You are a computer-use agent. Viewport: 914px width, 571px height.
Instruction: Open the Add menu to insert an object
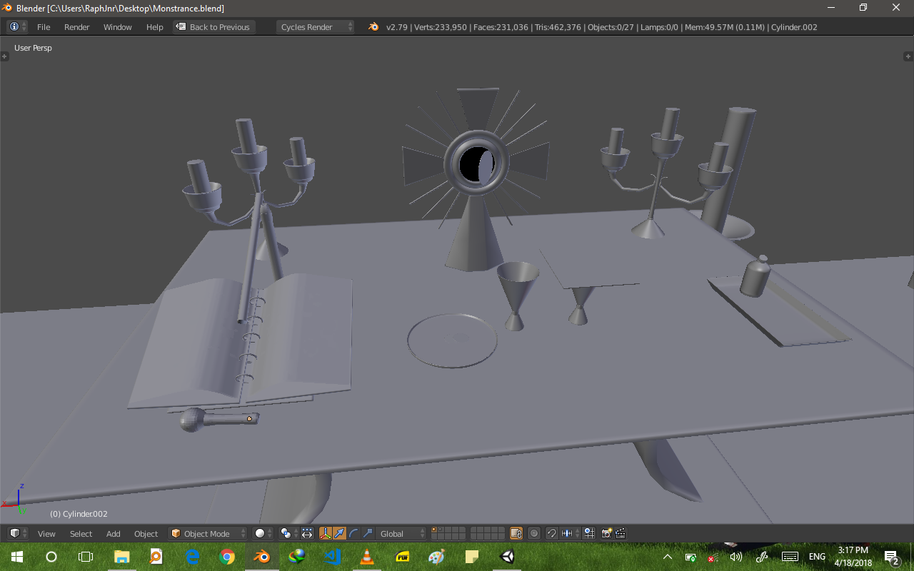tap(113, 533)
